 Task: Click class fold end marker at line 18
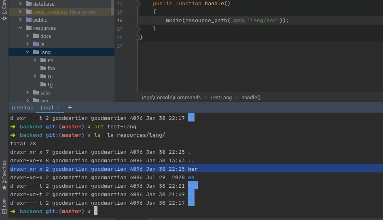click(x=138, y=37)
